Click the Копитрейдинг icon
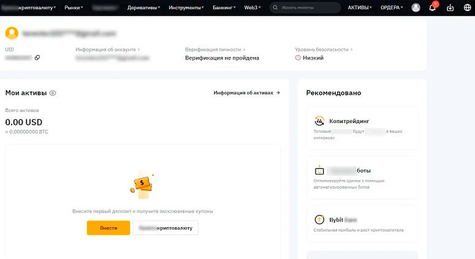 [x=319, y=121]
